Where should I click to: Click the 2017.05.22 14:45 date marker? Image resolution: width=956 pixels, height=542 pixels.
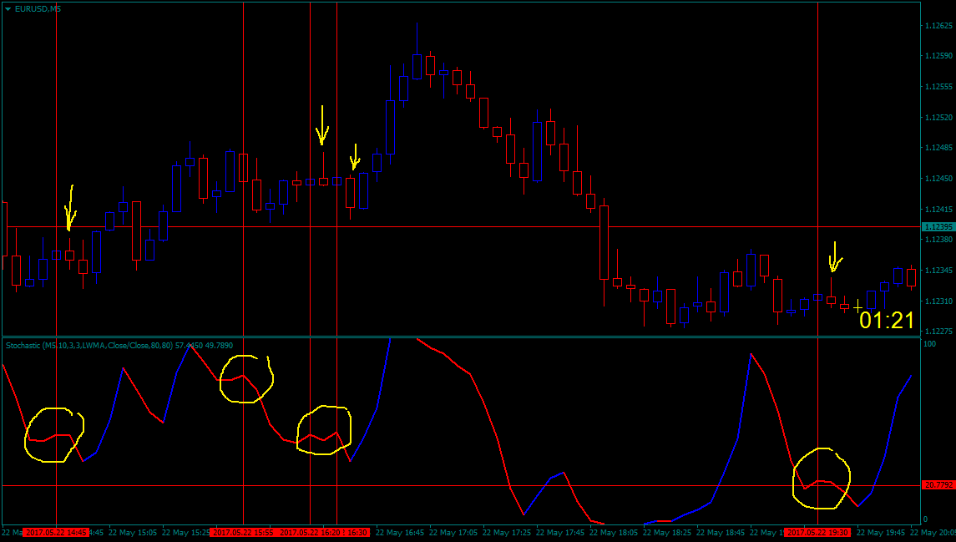56,532
